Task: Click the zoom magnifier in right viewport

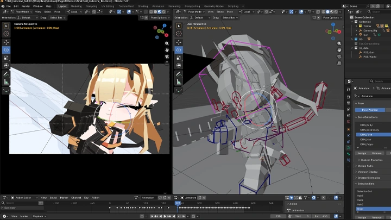Action: click(x=339, y=43)
